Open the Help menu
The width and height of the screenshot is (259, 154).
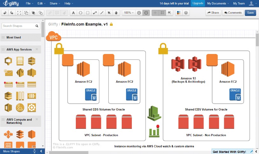click(x=68, y=3)
